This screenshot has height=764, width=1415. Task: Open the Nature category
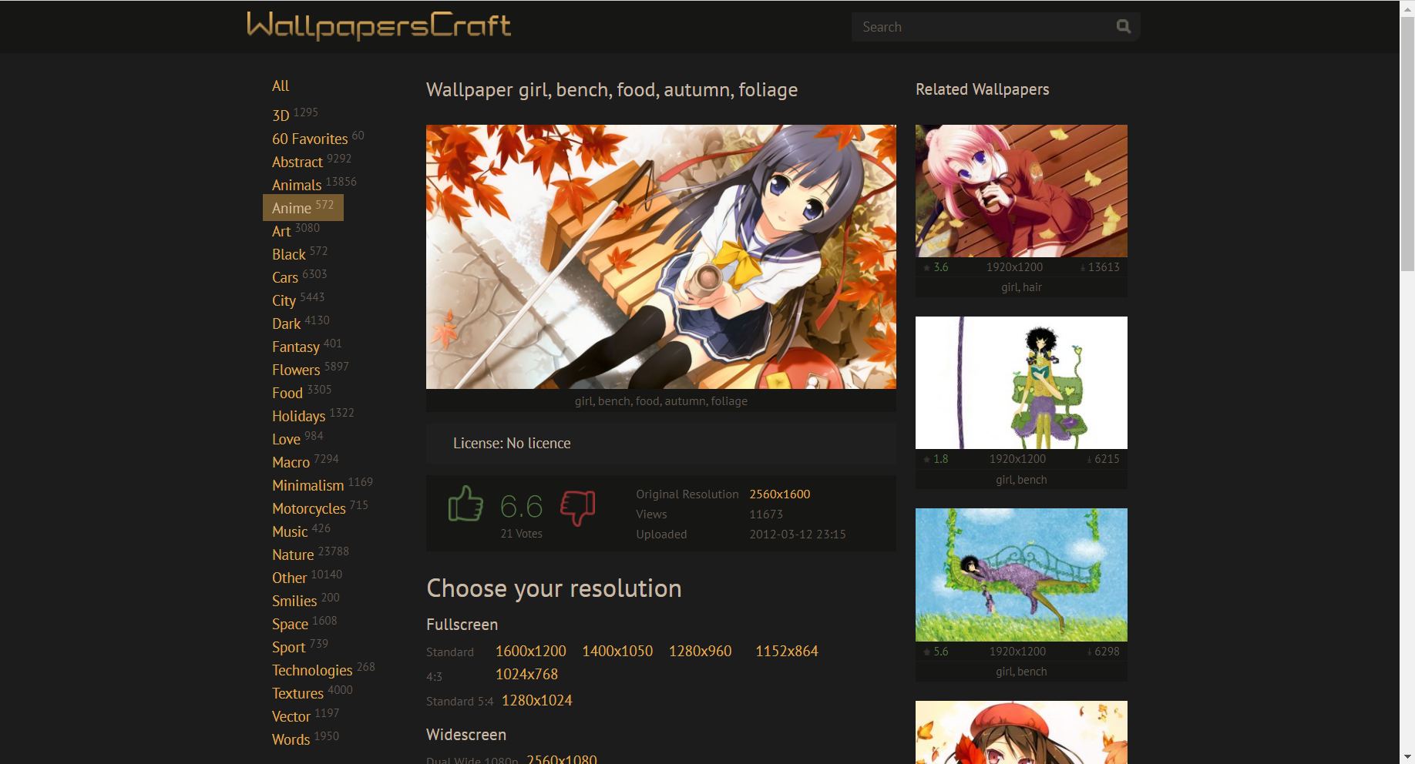click(293, 555)
